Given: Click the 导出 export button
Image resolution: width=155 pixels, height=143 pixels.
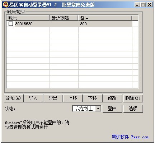Looking at the screenshot, I should [x=53, y=98].
